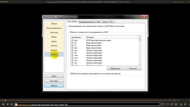The image size is (190, 107).
Task: Close the preferences dialog with red X
Action: 144,16
